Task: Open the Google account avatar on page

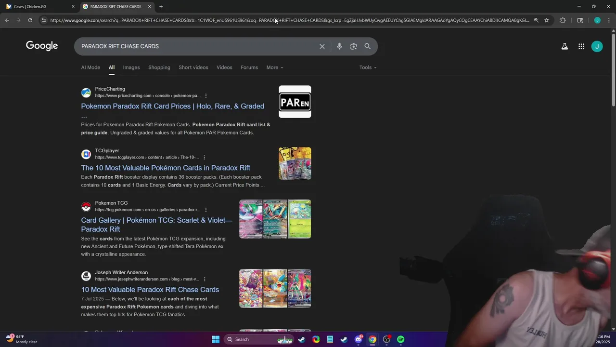Action: coord(597,46)
